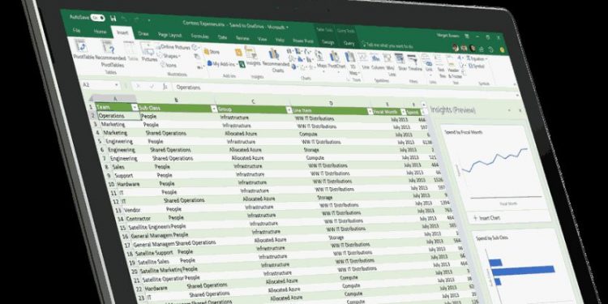Image resolution: width=608 pixels, height=304 pixels.
Task: Click the 3D Map icon
Action: 351,62
